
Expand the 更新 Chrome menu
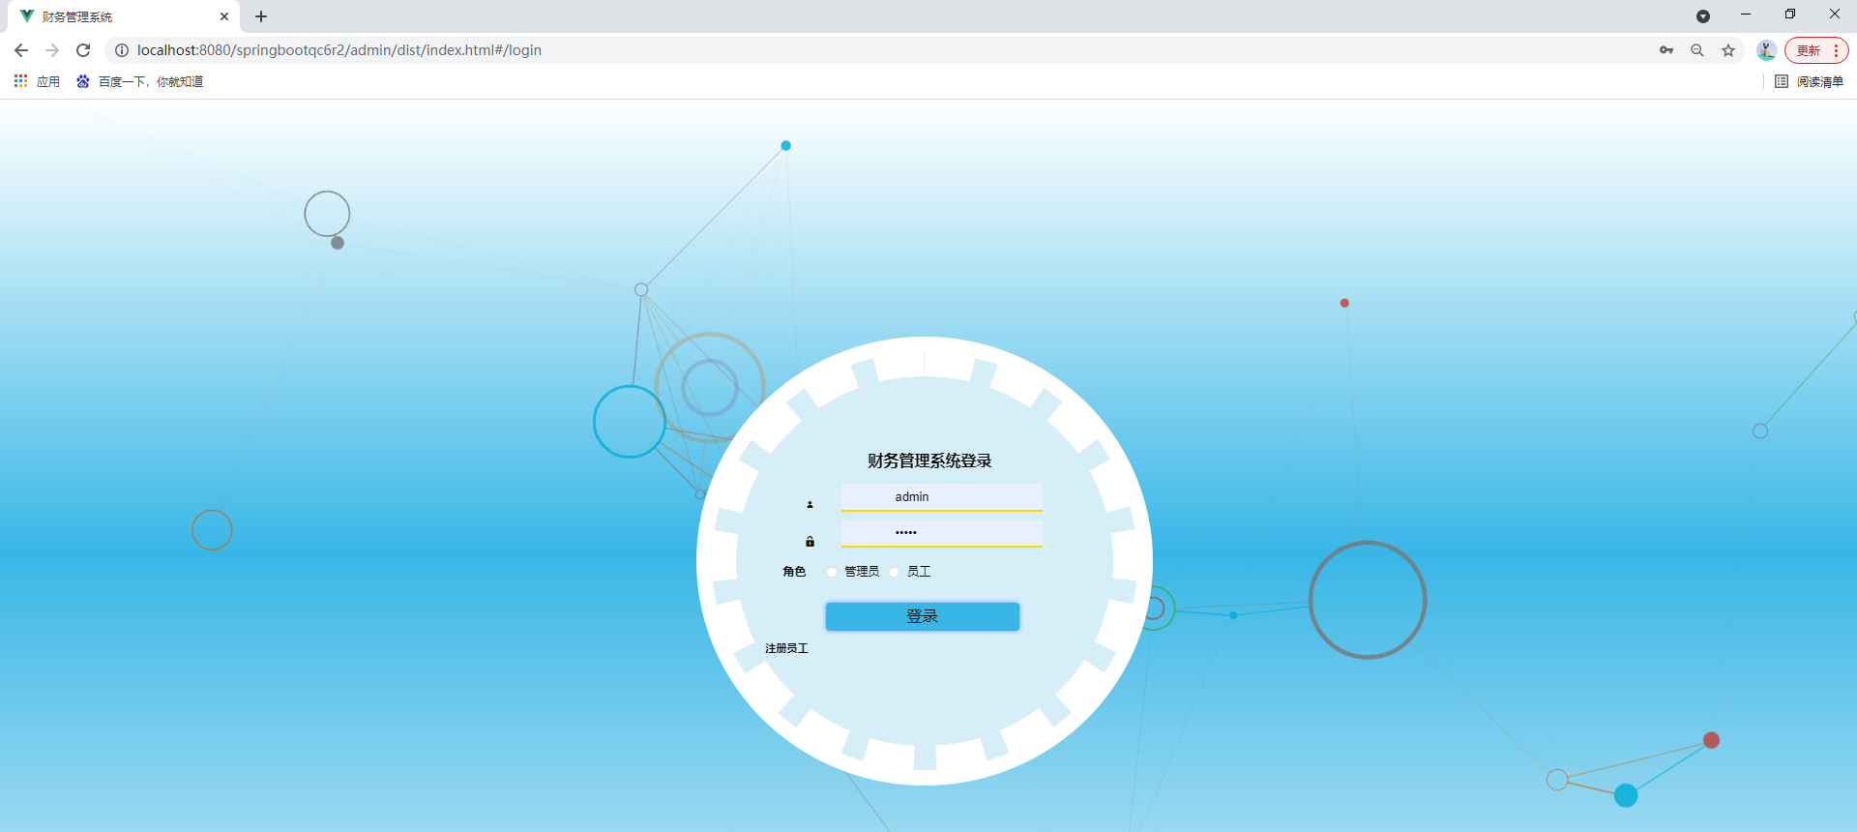tap(1815, 50)
